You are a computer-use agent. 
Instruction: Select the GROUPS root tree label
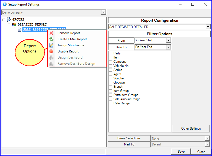(18, 19)
